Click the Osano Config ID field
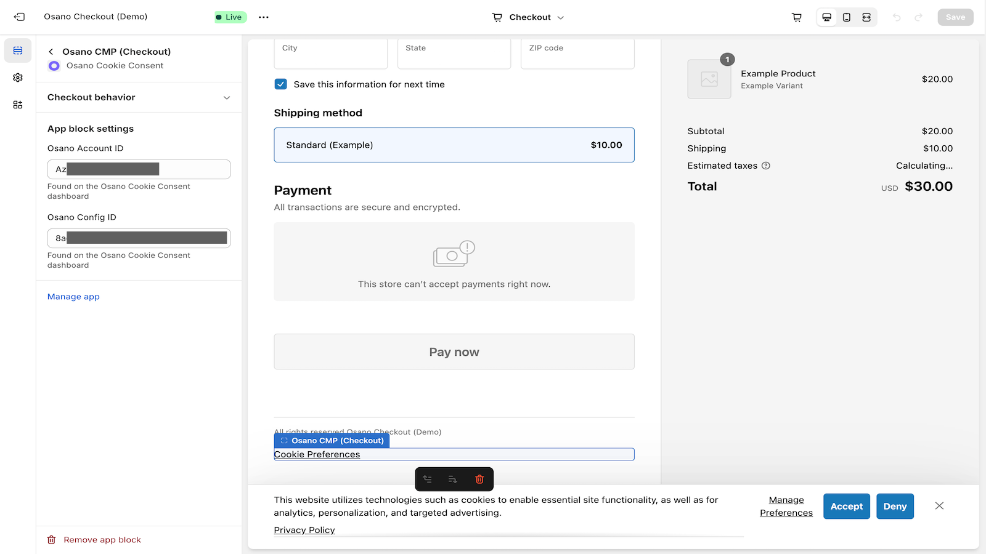The height and width of the screenshot is (554, 986). [x=139, y=238]
